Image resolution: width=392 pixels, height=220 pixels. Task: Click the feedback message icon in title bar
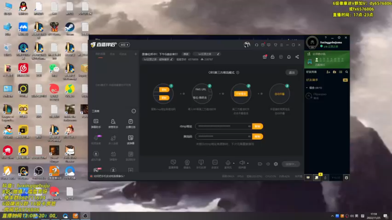(x=269, y=45)
